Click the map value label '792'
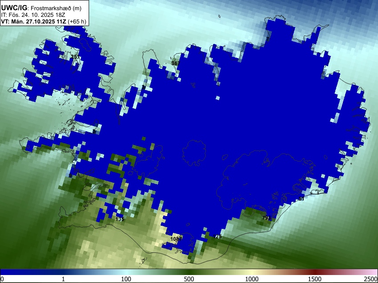The image size is (378, 283). (266, 218)
